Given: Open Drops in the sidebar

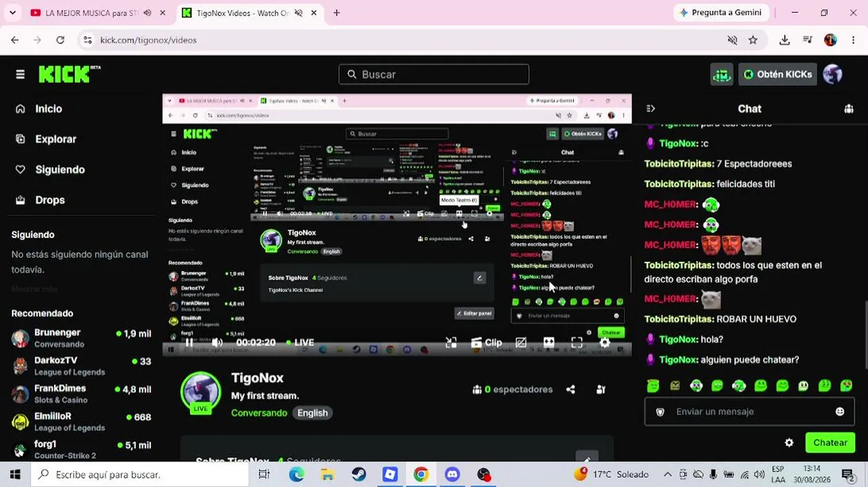Looking at the screenshot, I should coord(41,200).
